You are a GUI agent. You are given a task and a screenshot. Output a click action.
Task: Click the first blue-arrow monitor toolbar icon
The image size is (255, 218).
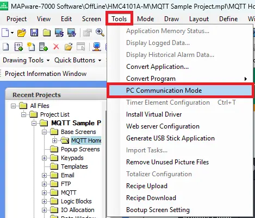pyautogui.click(x=59, y=33)
